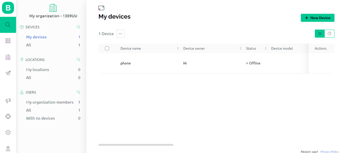343x153 pixels.
Task: Click the New Device button
Action: pyautogui.click(x=318, y=18)
